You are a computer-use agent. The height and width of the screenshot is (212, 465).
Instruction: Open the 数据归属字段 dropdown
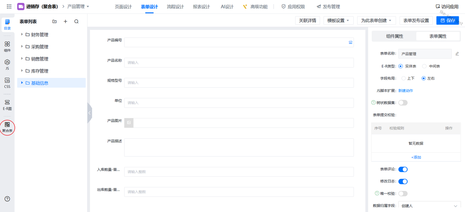point(429,206)
